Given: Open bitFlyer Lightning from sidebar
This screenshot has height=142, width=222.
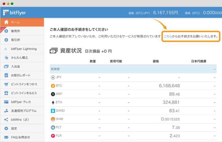Looking at the screenshot, I should [22, 49].
